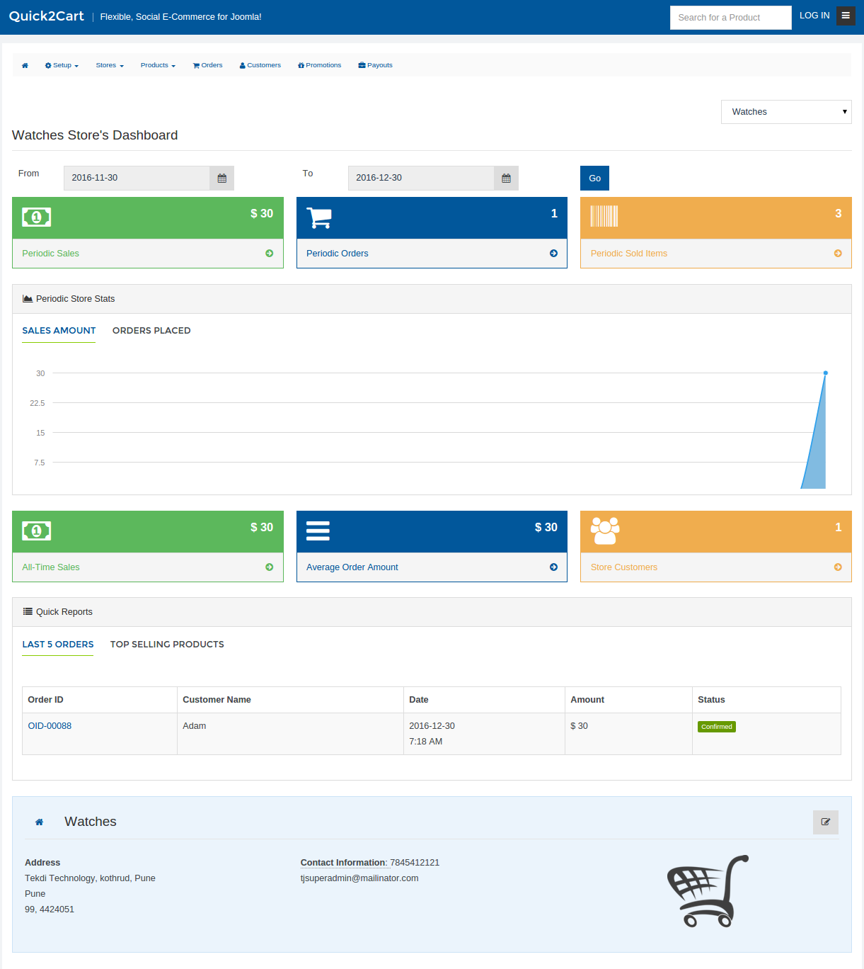The width and height of the screenshot is (864, 969).
Task: Click the Periodic Sales money icon
Action: click(x=37, y=217)
